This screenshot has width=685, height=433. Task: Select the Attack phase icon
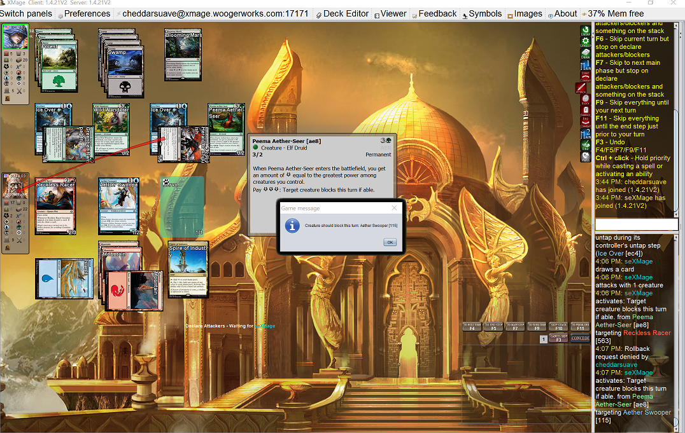pos(581,88)
